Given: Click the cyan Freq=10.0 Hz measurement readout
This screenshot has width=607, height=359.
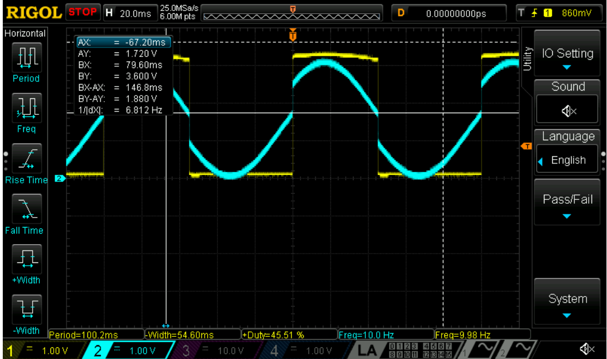Looking at the screenshot, I should 386,335.
